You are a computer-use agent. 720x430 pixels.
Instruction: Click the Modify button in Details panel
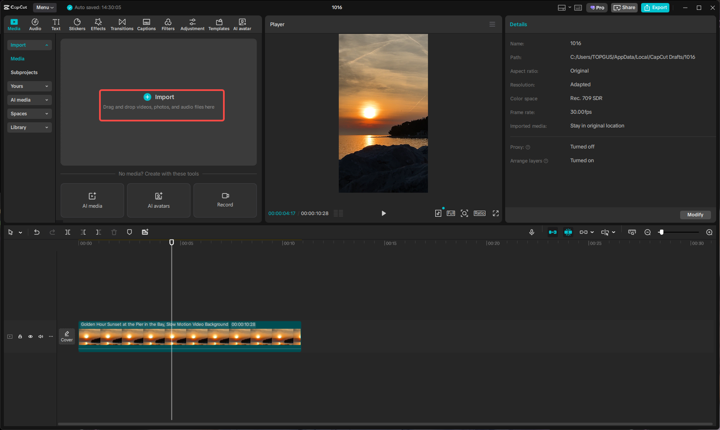[x=695, y=215]
